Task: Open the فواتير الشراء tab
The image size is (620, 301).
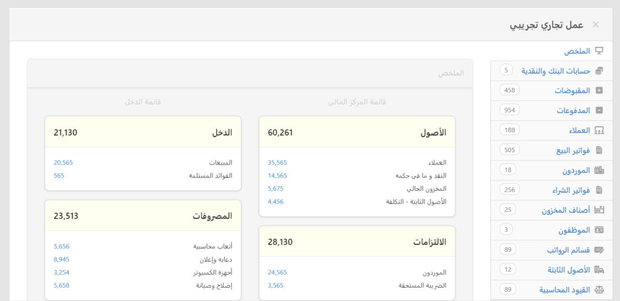Action: click(x=551, y=190)
